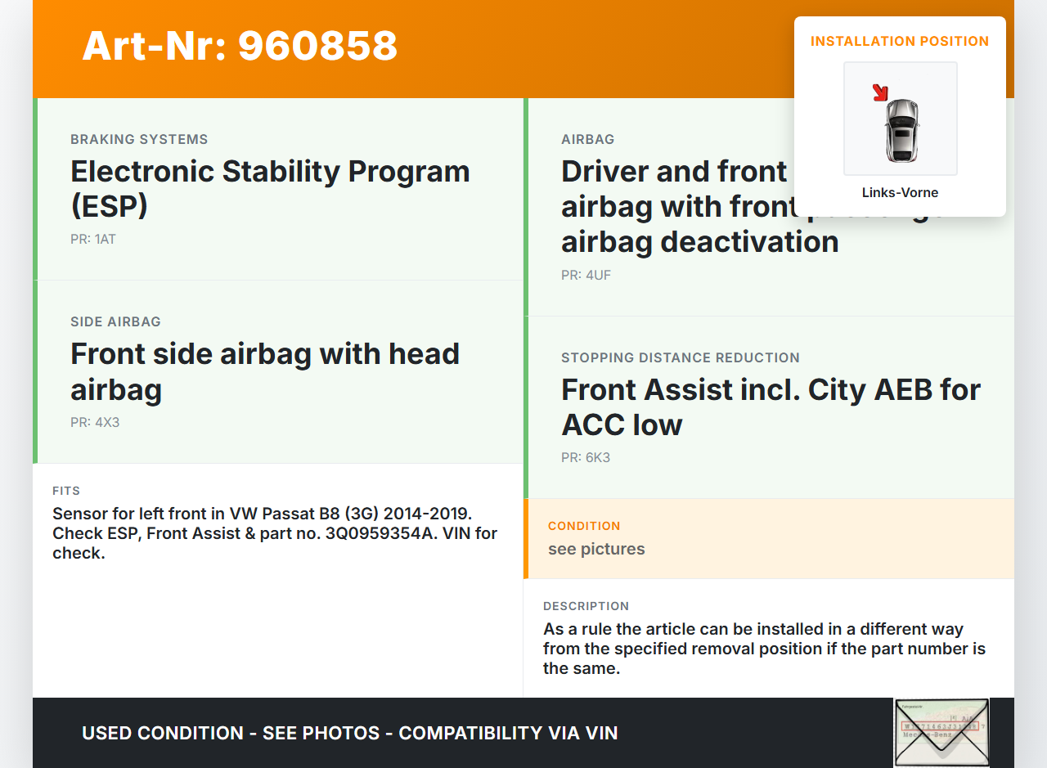
Task: Click the PR: 4UF code
Action: [586, 275]
